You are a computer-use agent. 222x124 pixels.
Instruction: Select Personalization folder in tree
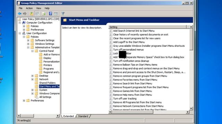tap(52, 61)
